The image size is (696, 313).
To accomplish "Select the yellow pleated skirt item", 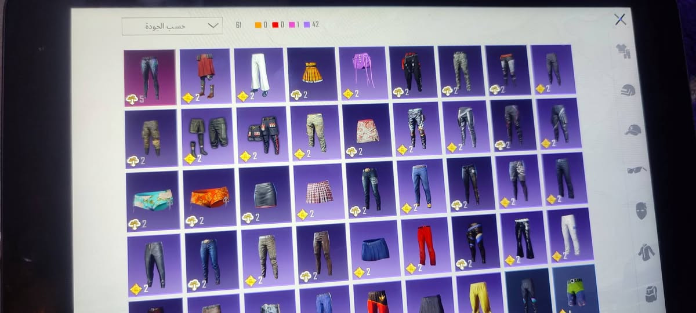I will tap(311, 74).
